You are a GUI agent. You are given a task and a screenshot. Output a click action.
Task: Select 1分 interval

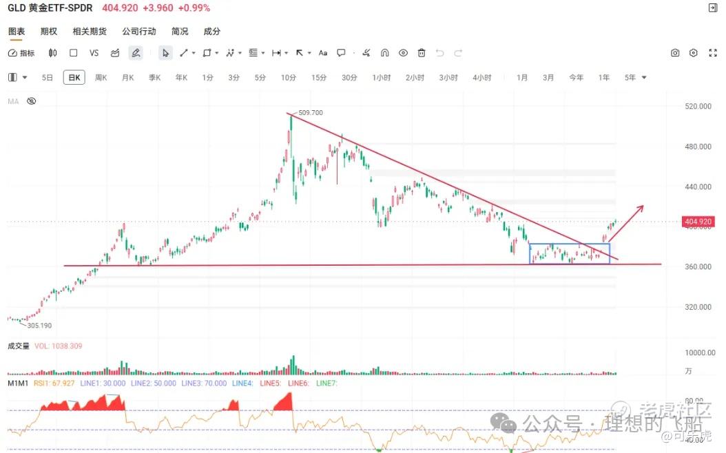(x=207, y=78)
